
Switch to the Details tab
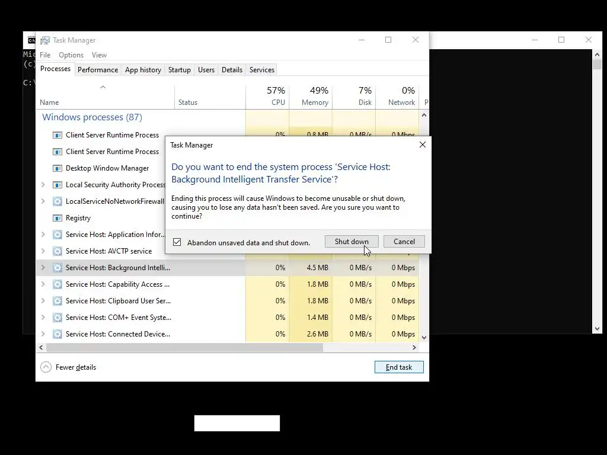[232, 70]
